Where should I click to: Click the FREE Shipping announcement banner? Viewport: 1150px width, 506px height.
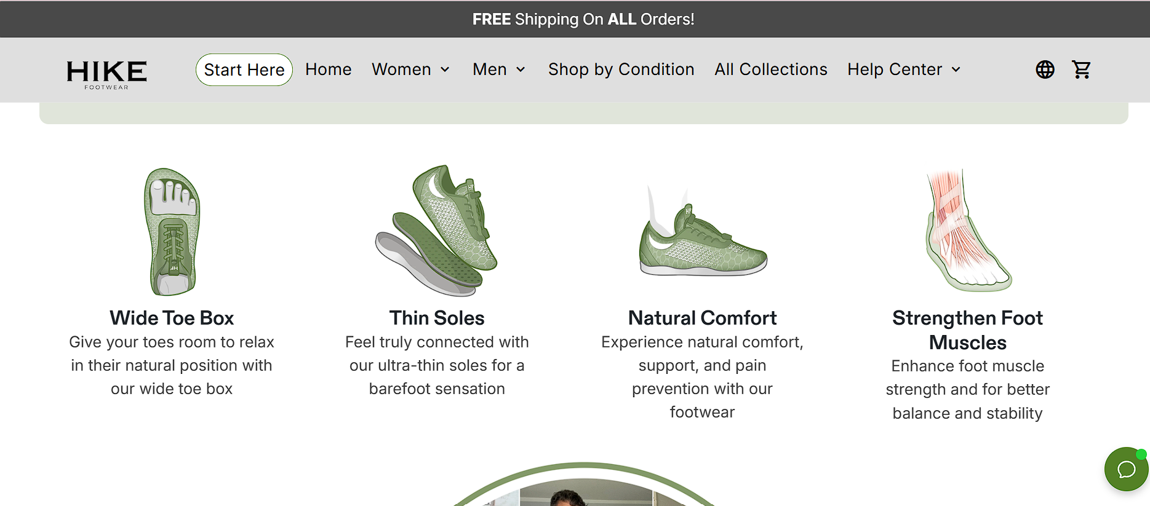pyautogui.click(x=583, y=19)
